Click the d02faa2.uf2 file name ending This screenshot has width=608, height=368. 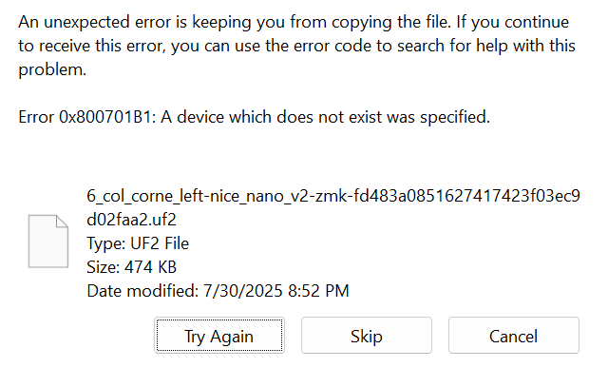coord(131,220)
